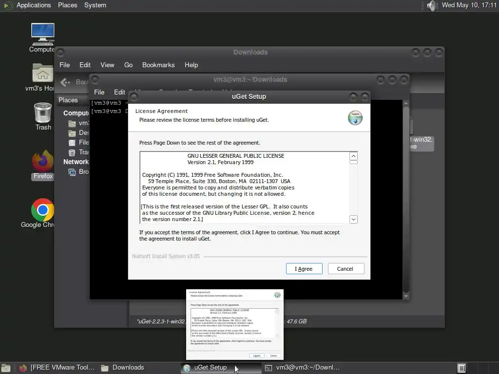The width and height of the screenshot is (499, 374).
Task: Click the I Agree button
Action: (304, 269)
